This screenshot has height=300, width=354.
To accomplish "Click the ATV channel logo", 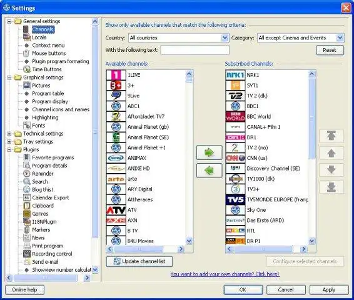I will 116,210.
